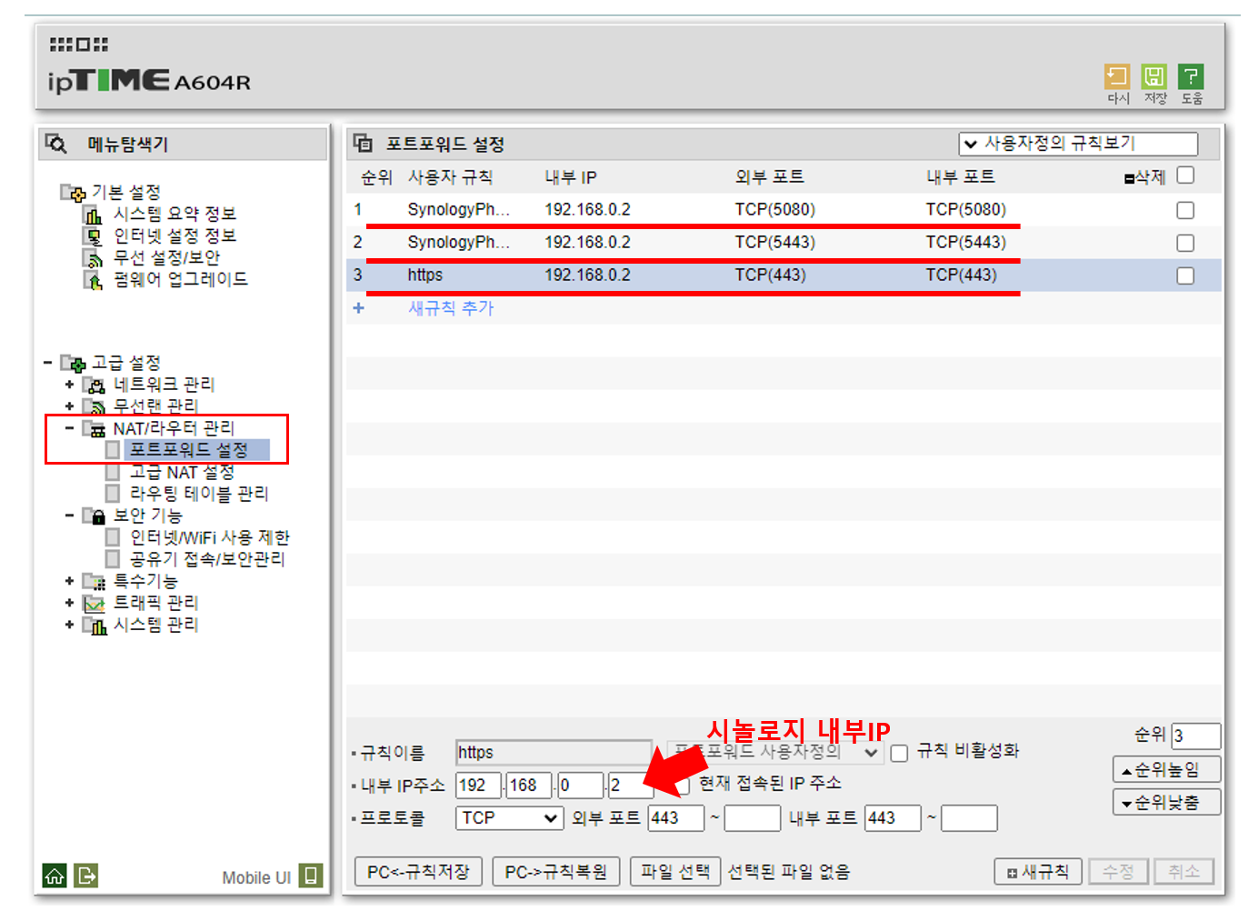Click the 새규칙 추가 link
The width and height of the screenshot is (1248, 921).
451,308
